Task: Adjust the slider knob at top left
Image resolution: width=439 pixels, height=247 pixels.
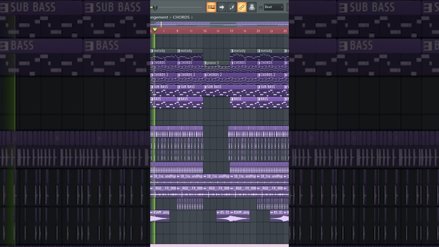Action: [x=155, y=7]
